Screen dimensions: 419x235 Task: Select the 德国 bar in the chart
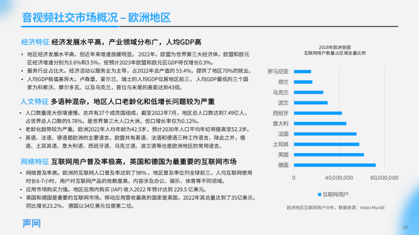pos(335,165)
